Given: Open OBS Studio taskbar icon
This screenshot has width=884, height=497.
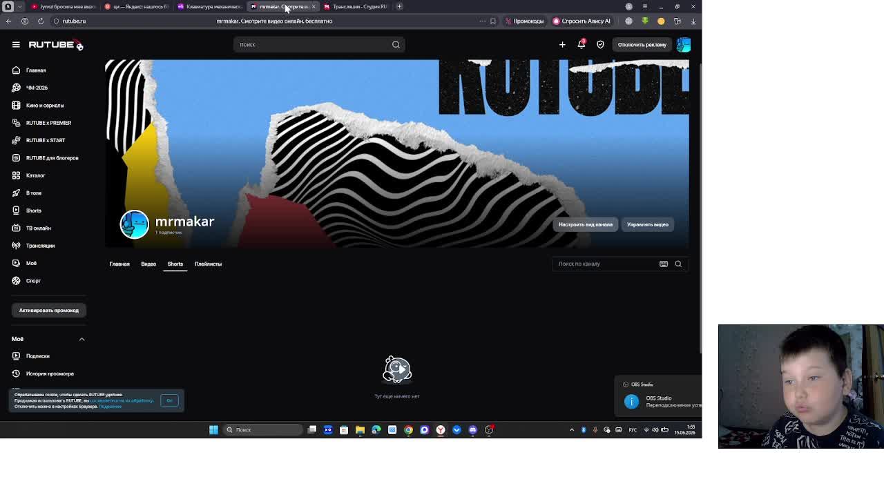Looking at the screenshot, I should (489, 430).
